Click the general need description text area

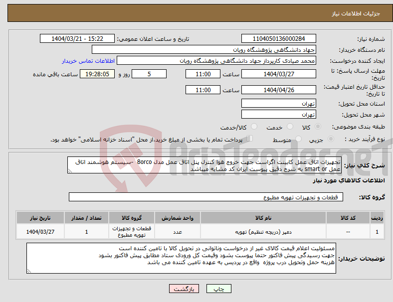click(204, 165)
